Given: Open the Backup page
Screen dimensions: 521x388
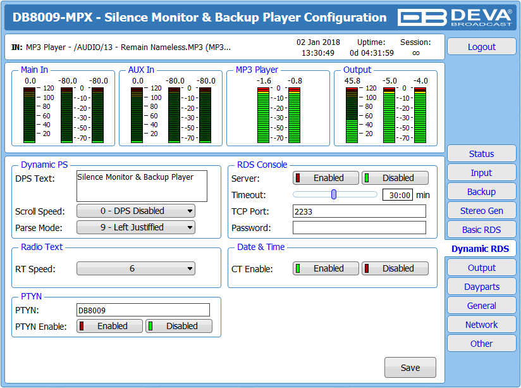Looking at the screenshot, I should pos(481,192).
